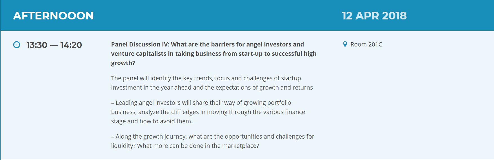Click the bullet about leading angel investors
This screenshot has height=160, width=494.
pos(208,112)
